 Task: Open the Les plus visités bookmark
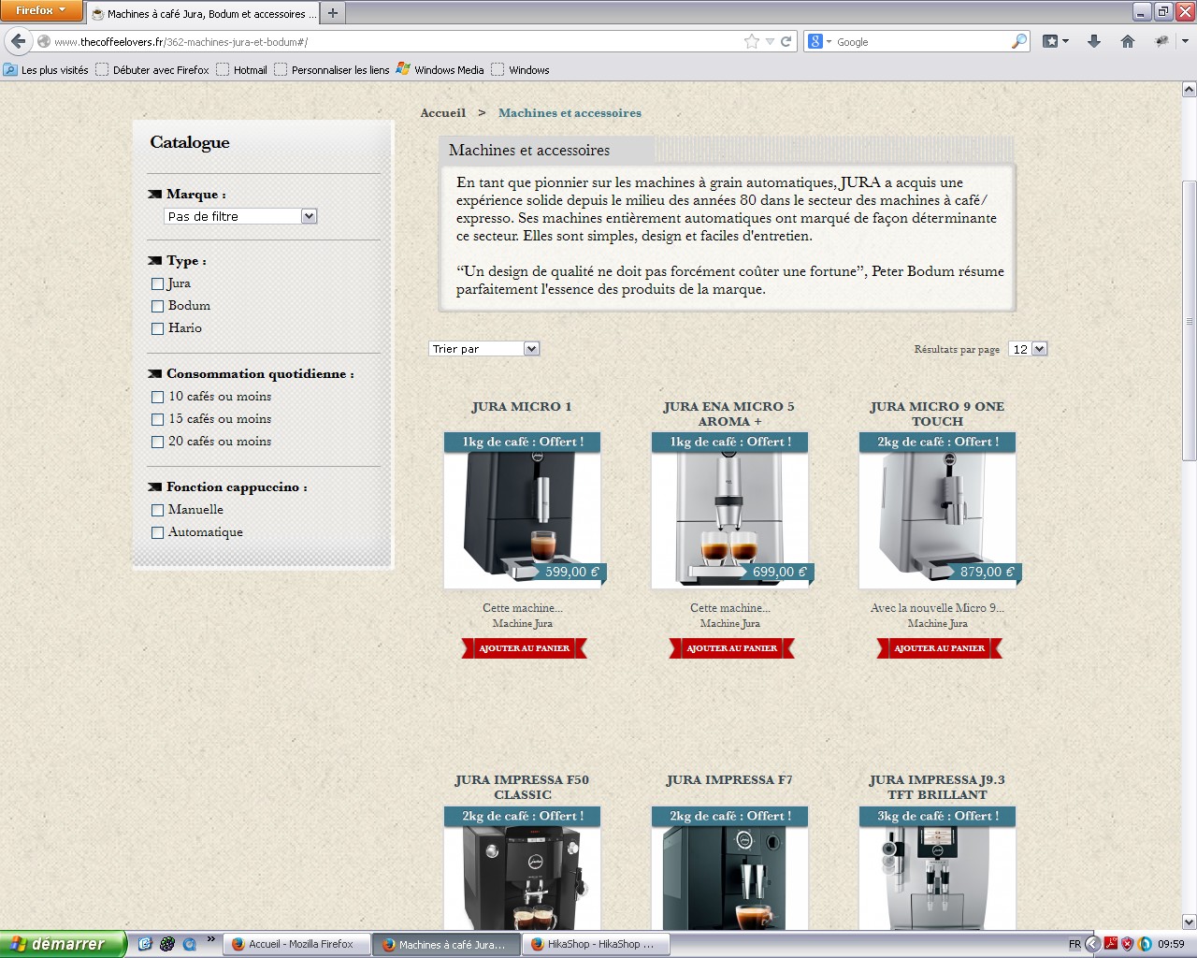[x=46, y=69]
